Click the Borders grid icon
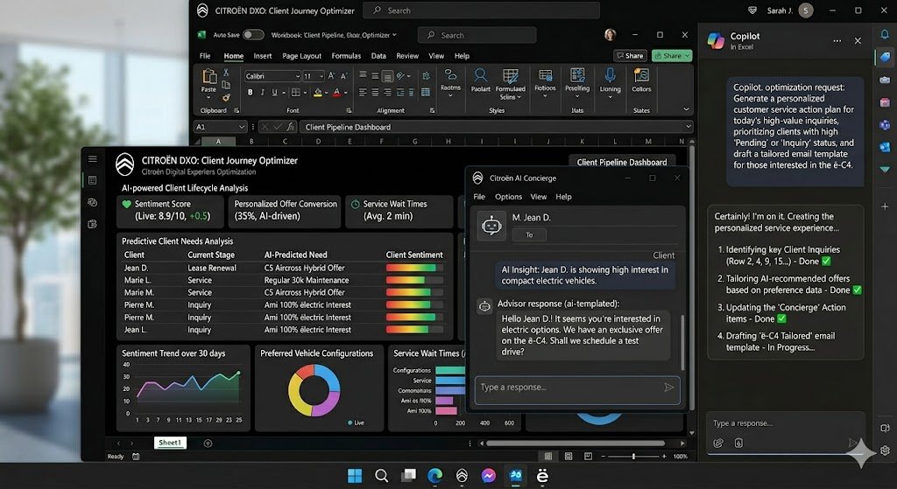This screenshot has width=897, height=489. (x=295, y=93)
